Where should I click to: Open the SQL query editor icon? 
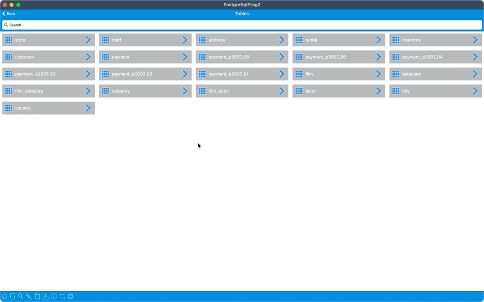(29, 296)
